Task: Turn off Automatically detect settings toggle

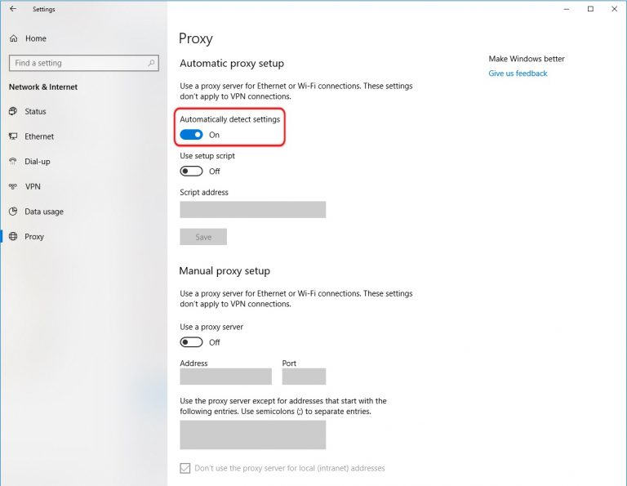Action: tap(191, 135)
